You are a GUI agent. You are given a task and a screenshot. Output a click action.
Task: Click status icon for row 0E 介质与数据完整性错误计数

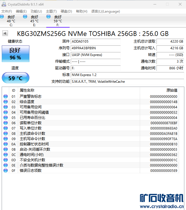tap(6, 165)
